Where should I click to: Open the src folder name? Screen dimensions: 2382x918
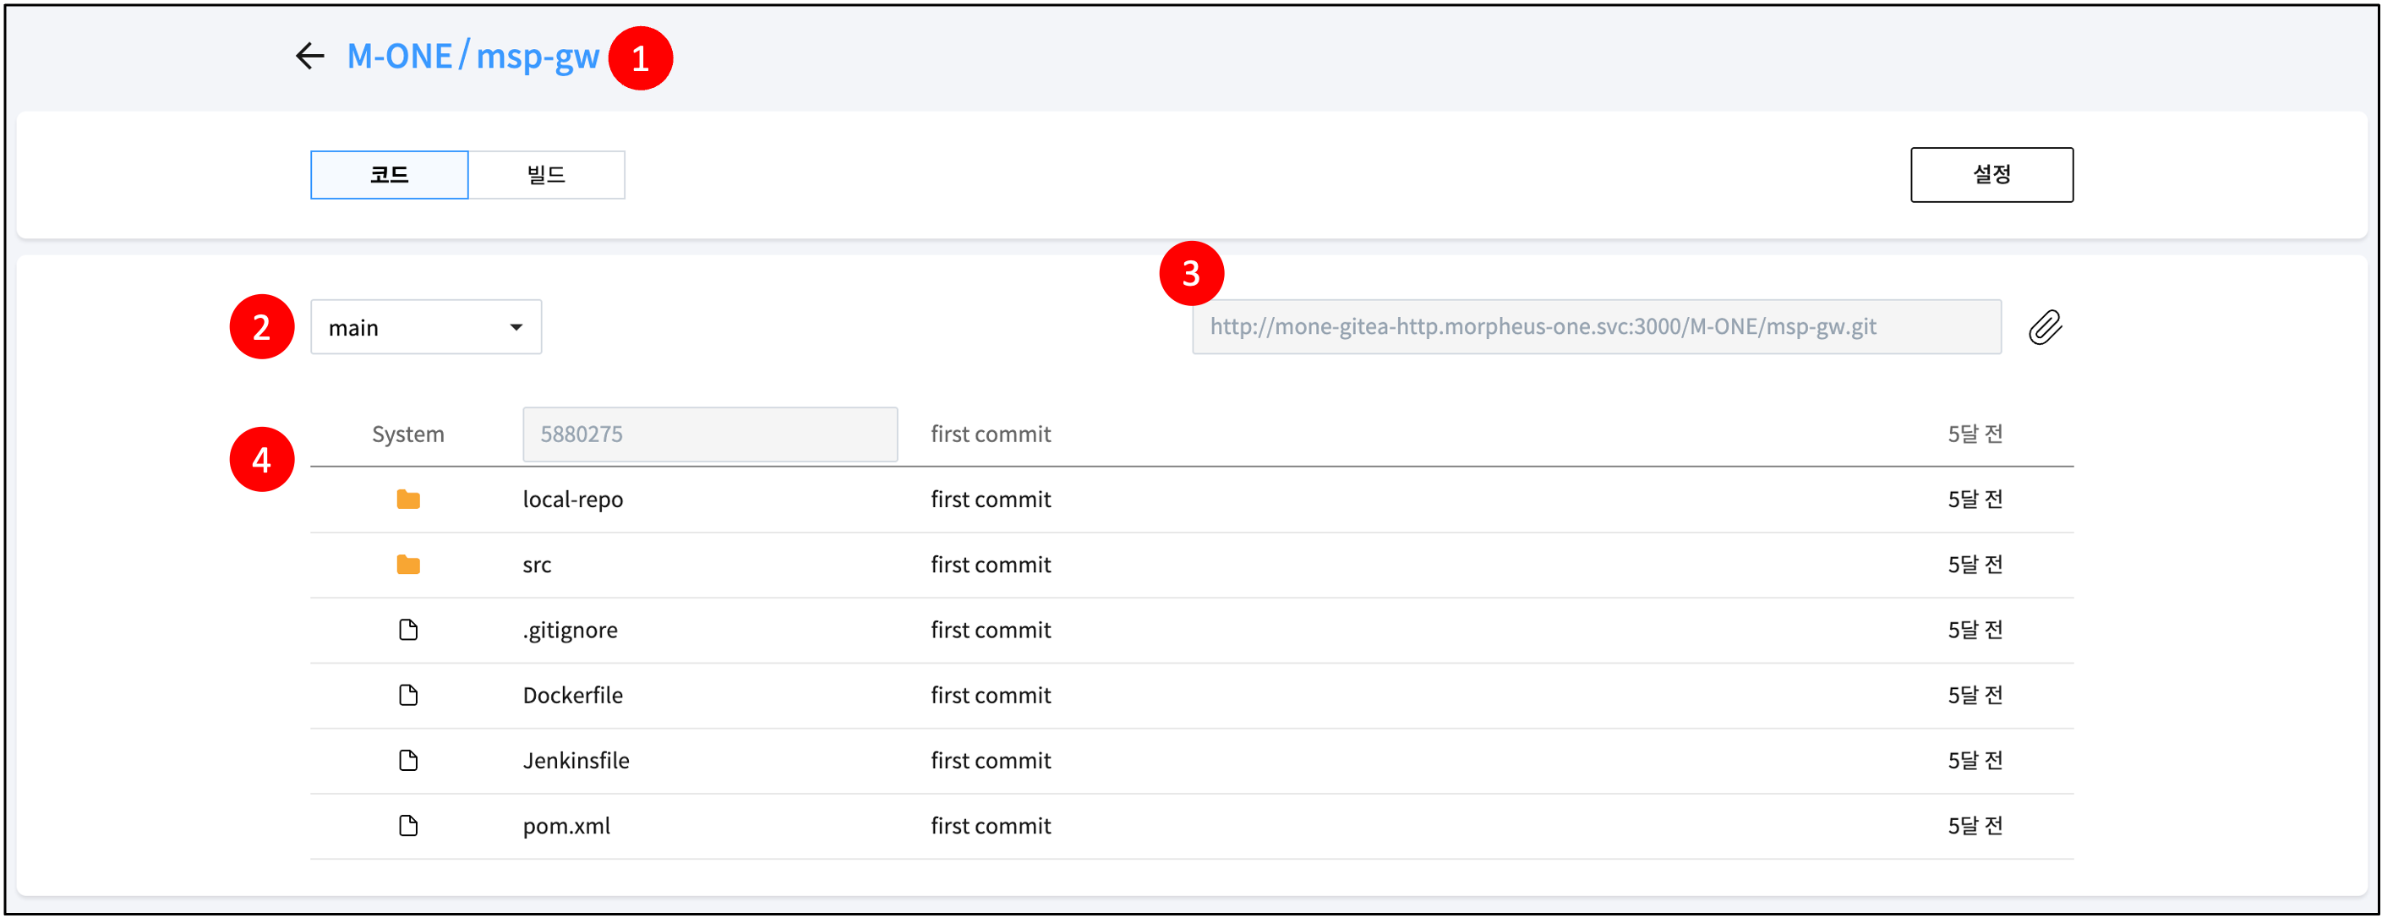(x=536, y=565)
